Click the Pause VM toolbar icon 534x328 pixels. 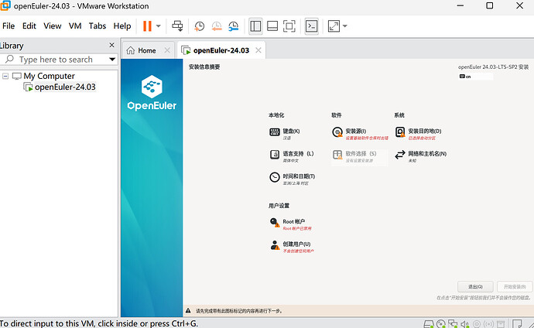point(147,26)
